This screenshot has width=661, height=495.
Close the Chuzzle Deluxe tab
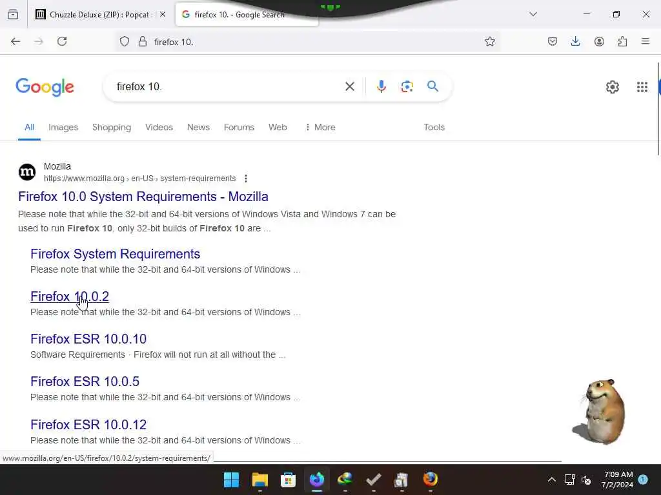click(163, 15)
